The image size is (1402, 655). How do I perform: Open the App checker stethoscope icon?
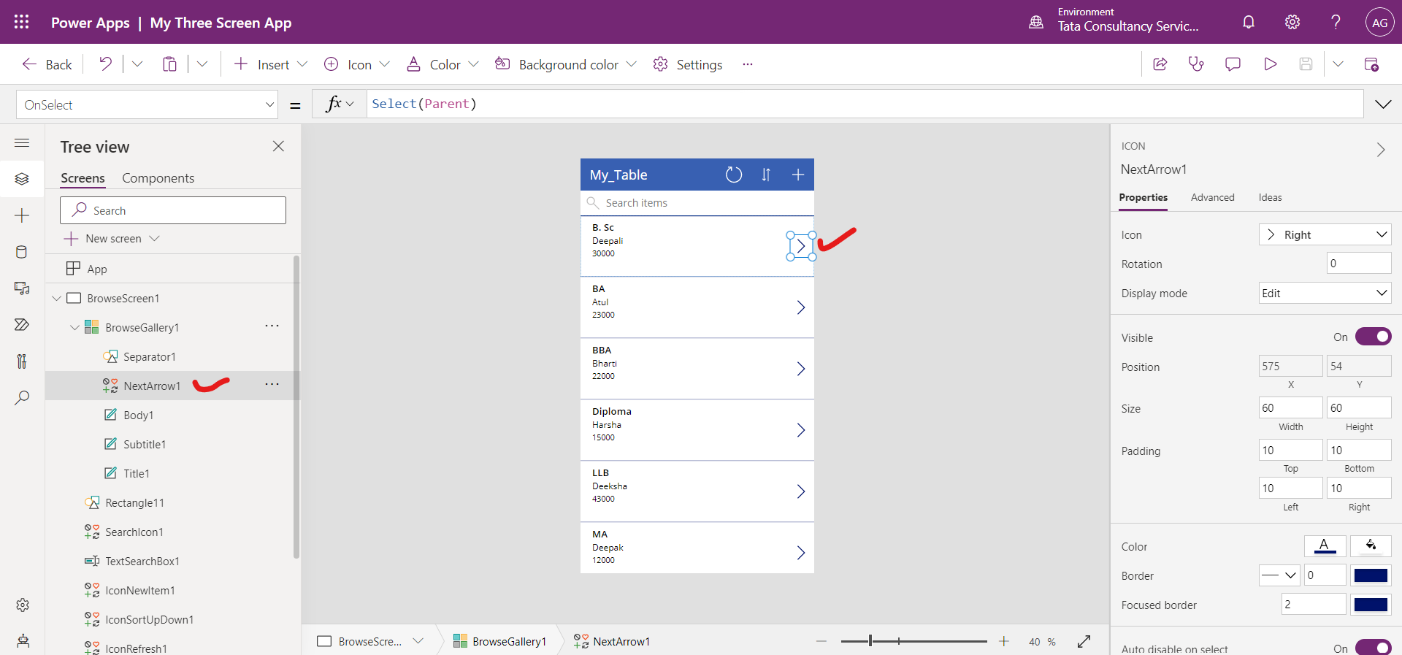pos(1196,64)
